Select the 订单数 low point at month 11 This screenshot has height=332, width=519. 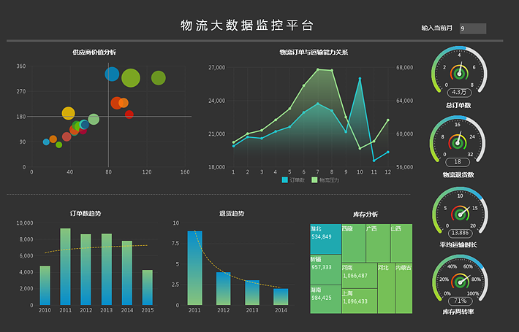pos(374,161)
